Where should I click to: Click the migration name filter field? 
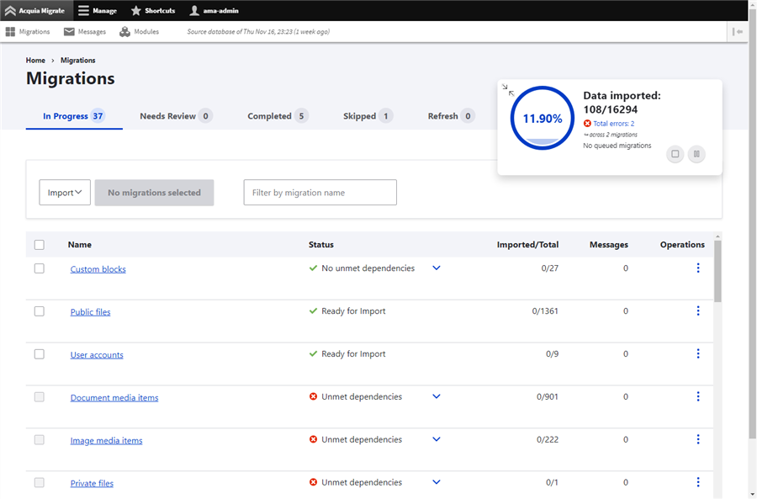(x=320, y=192)
